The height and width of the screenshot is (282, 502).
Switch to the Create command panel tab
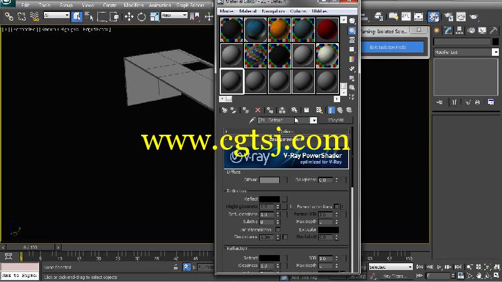tap(437, 30)
